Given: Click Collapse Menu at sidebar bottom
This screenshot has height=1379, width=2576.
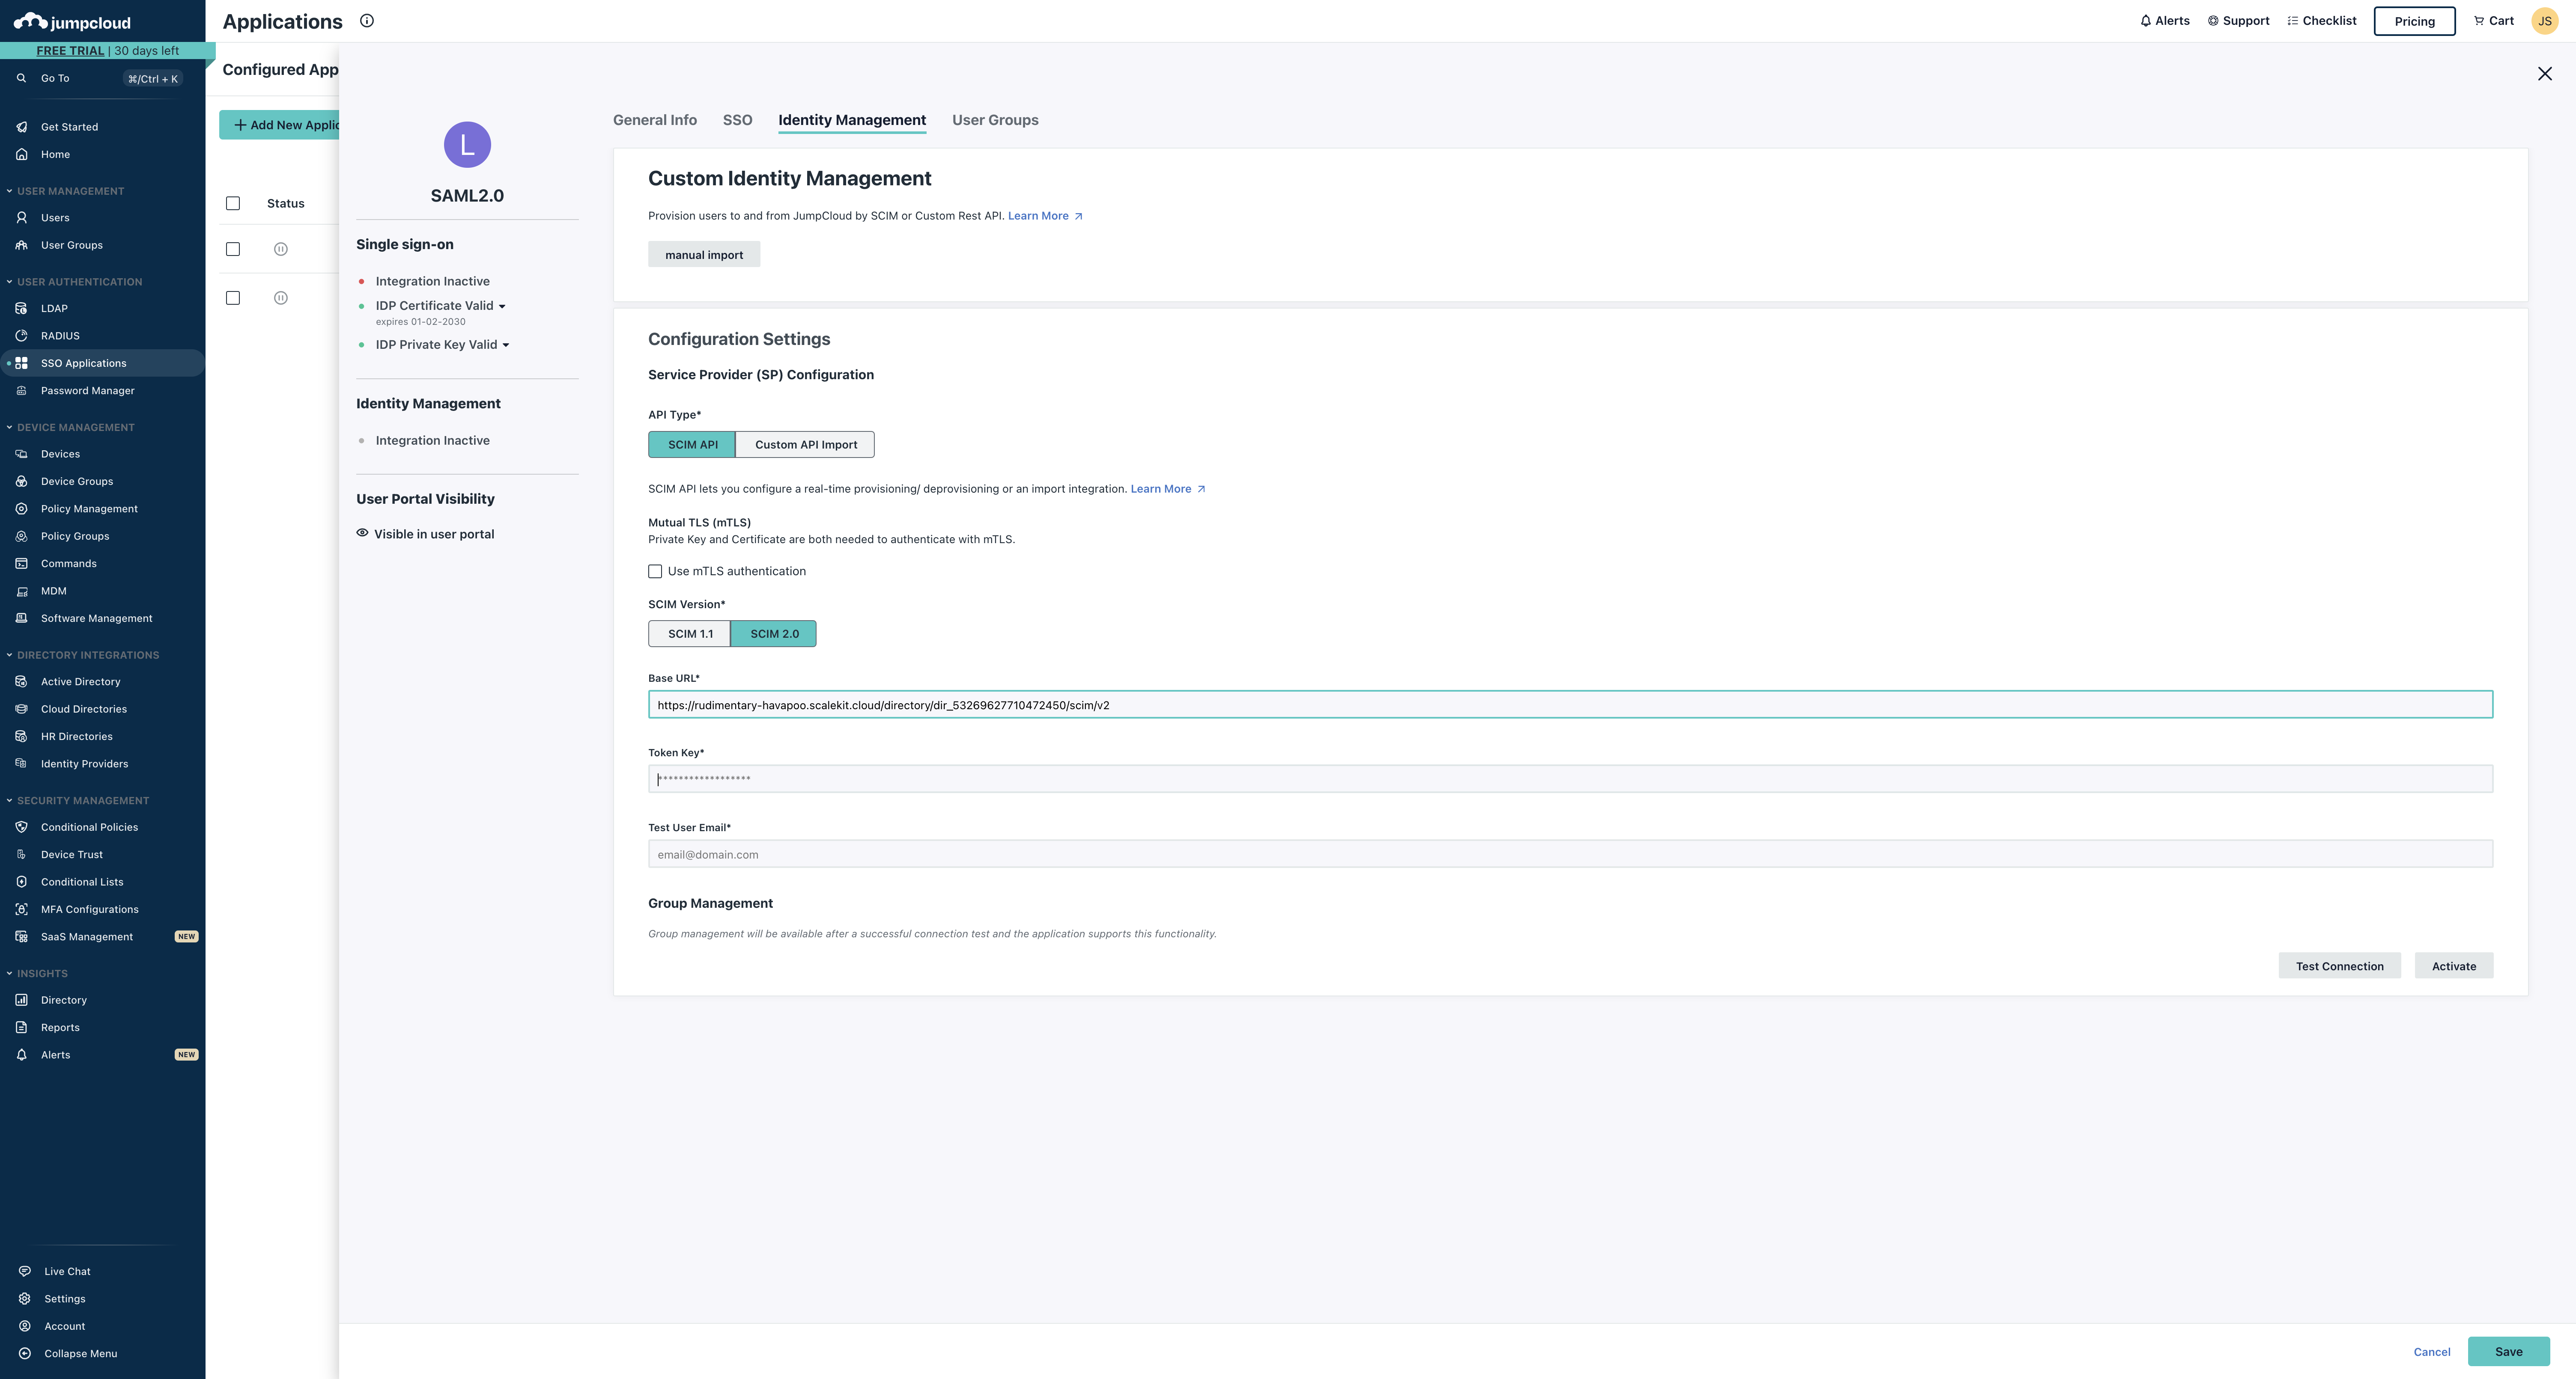Looking at the screenshot, I should coord(68,1354).
